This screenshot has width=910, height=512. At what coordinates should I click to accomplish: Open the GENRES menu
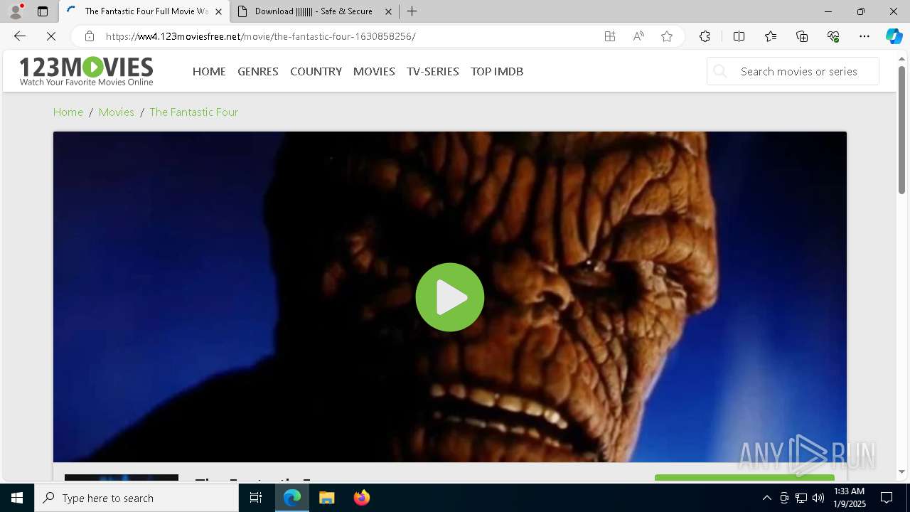tap(258, 71)
